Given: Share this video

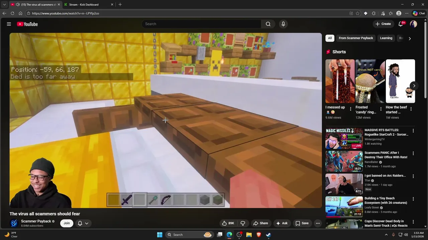Looking at the screenshot, I should click(x=260, y=223).
